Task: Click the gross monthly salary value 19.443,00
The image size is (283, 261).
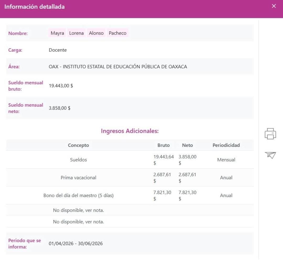Action: [61, 86]
